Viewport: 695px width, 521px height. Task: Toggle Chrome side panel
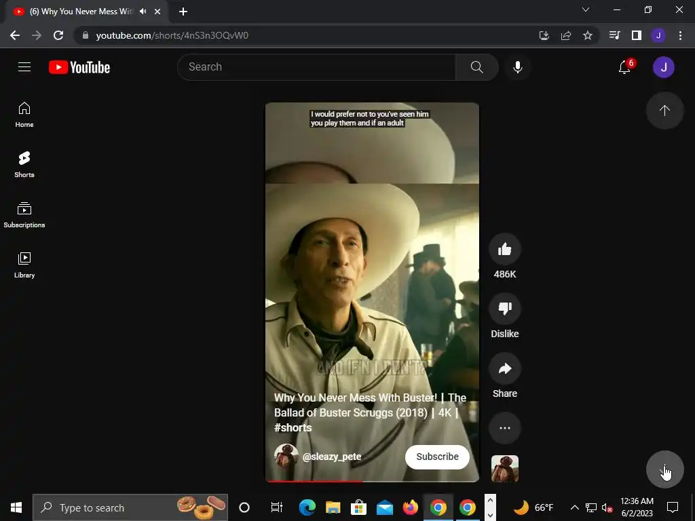(x=637, y=35)
